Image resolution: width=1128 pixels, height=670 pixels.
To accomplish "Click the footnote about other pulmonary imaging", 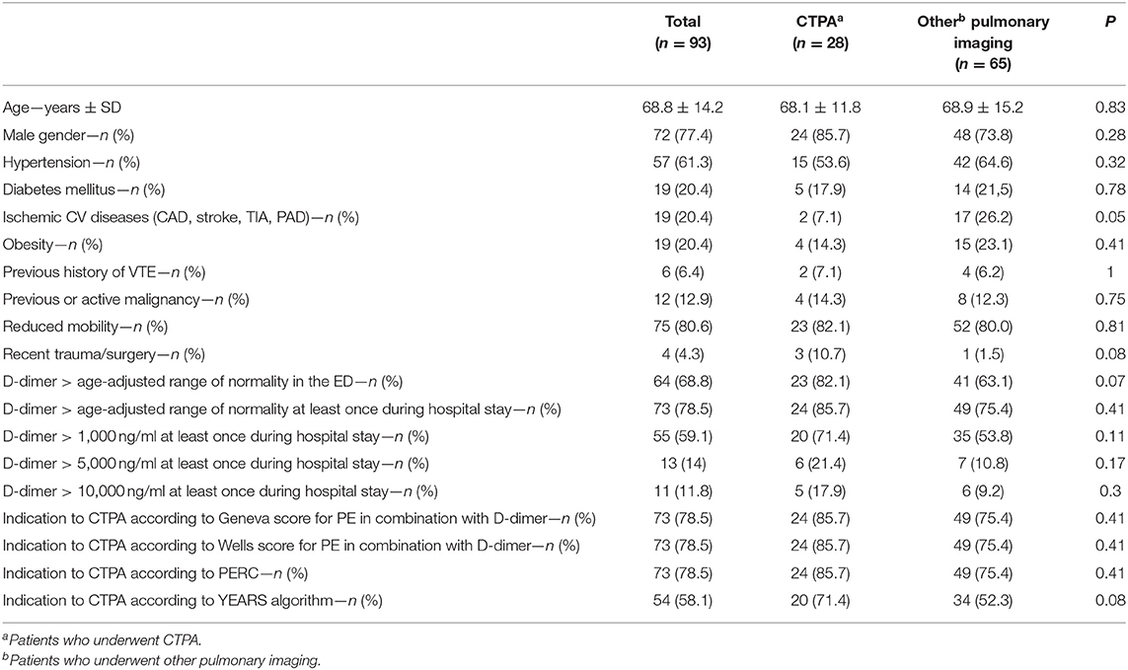I will point(128,659).
